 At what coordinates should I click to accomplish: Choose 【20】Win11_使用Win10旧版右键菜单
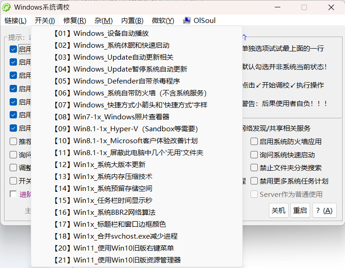click(x=137, y=248)
